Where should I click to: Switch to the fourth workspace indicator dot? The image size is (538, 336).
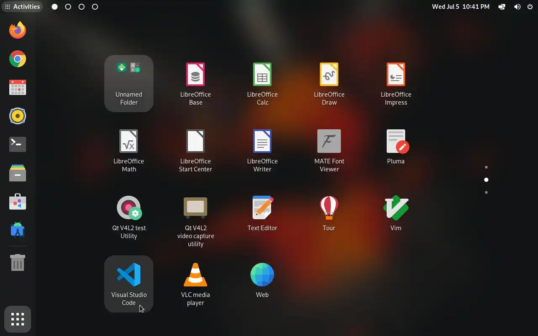pyautogui.click(x=95, y=7)
